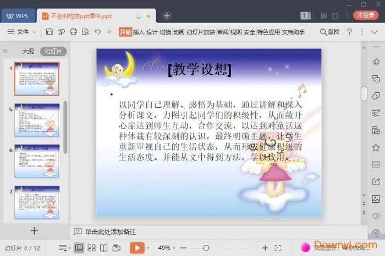385x256 pixels.
Task: Select slide 7 thumbnail
Action: click(37, 202)
